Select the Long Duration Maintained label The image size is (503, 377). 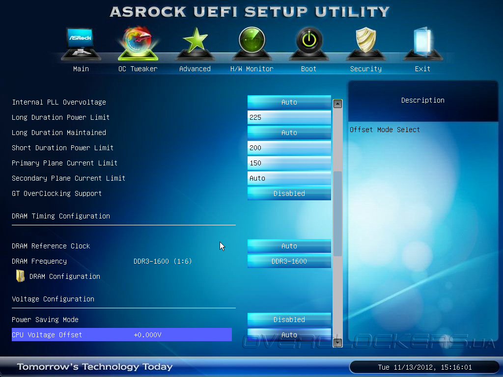(x=59, y=133)
